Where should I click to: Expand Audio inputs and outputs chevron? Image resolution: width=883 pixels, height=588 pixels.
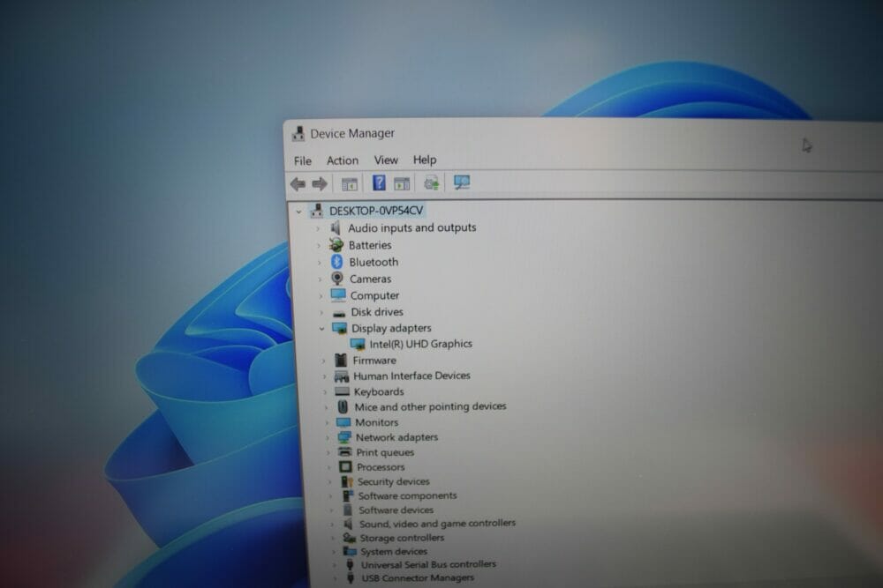(x=318, y=229)
